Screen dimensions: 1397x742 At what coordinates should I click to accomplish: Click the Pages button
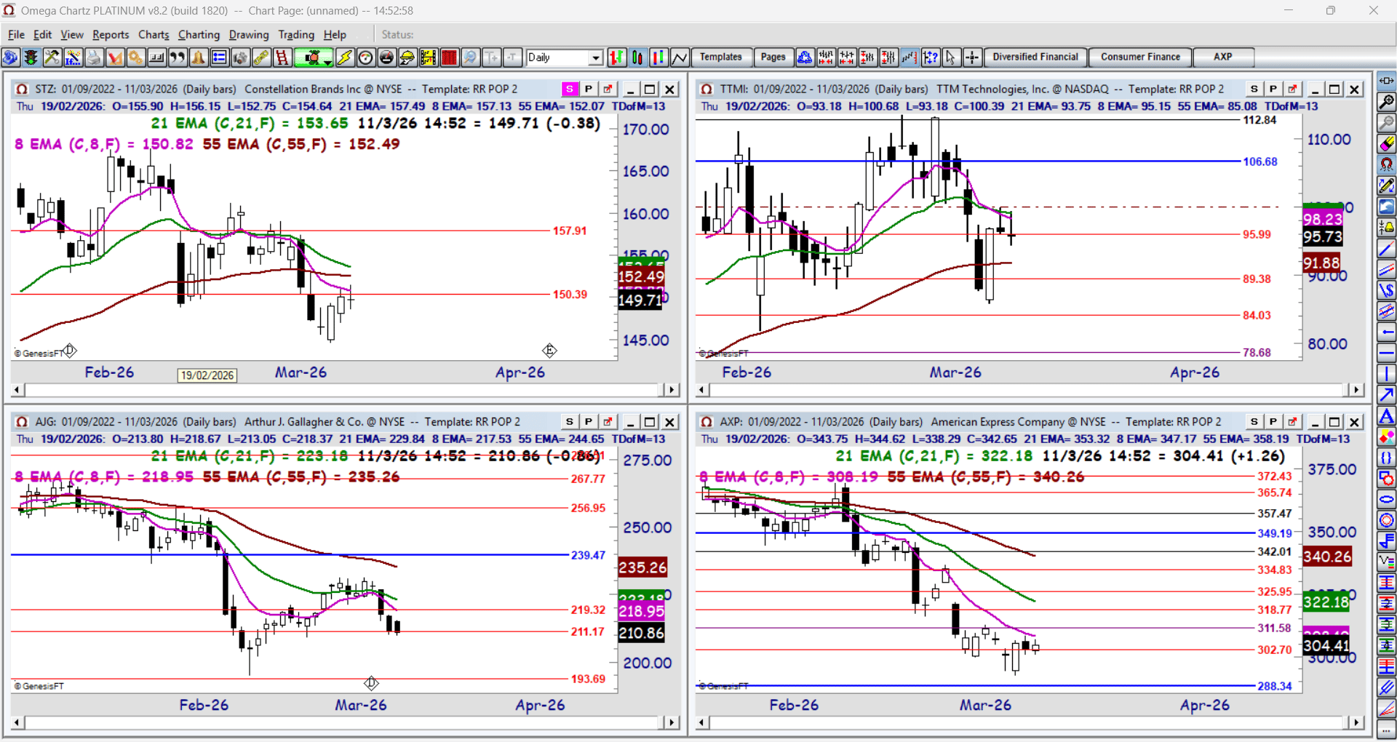pyautogui.click(x=773, y=57)
